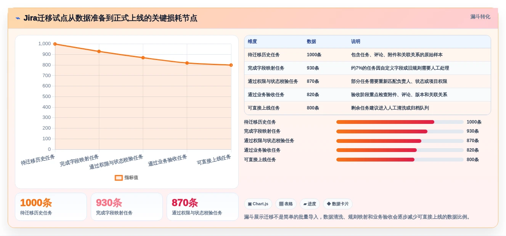Viewport: 506px width, 236px height.
Task: Click the footer note starting 漏斗展示迁移
Action: click(x=358, y=217)
